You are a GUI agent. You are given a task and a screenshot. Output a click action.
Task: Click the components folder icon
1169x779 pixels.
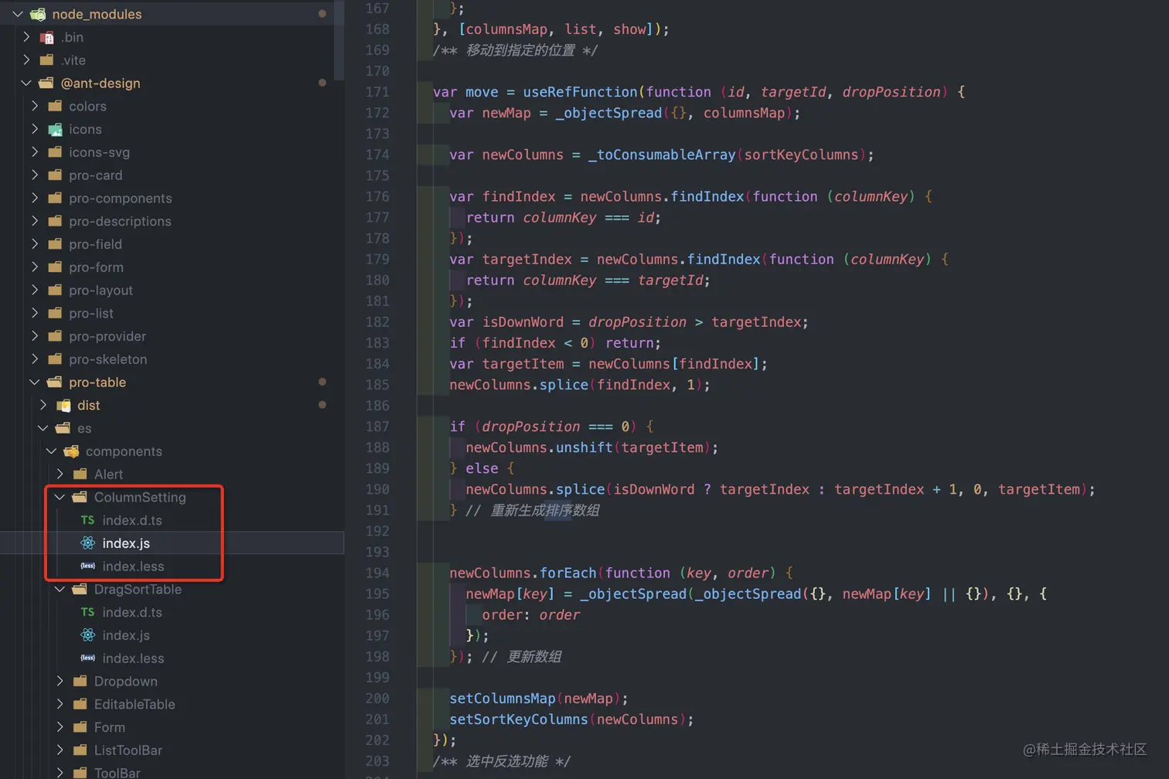coord(72,451)
